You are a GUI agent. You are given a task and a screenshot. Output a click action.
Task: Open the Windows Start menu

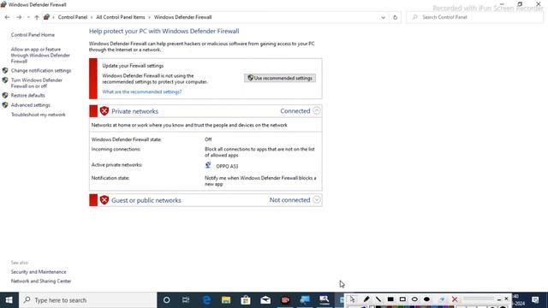(9, 300)
